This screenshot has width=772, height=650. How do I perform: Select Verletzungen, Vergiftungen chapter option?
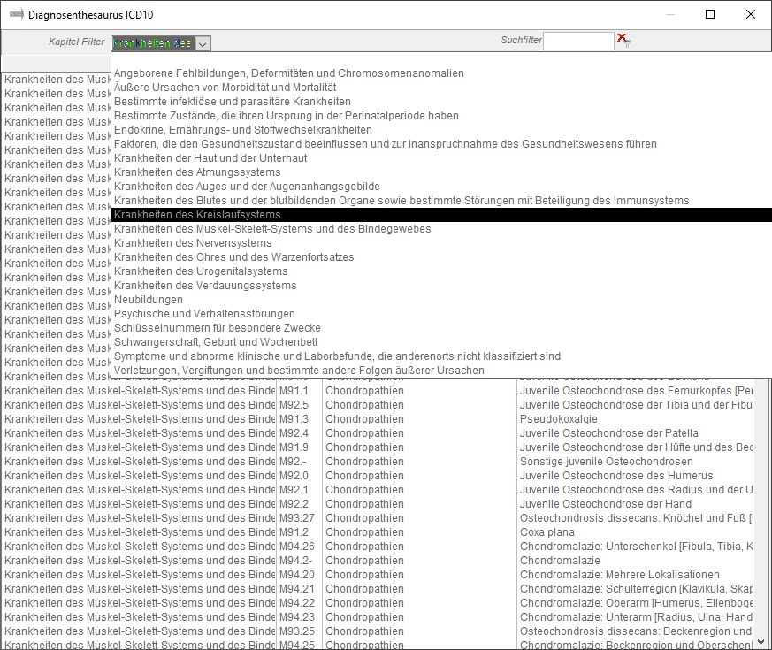(x=299, y=371)
